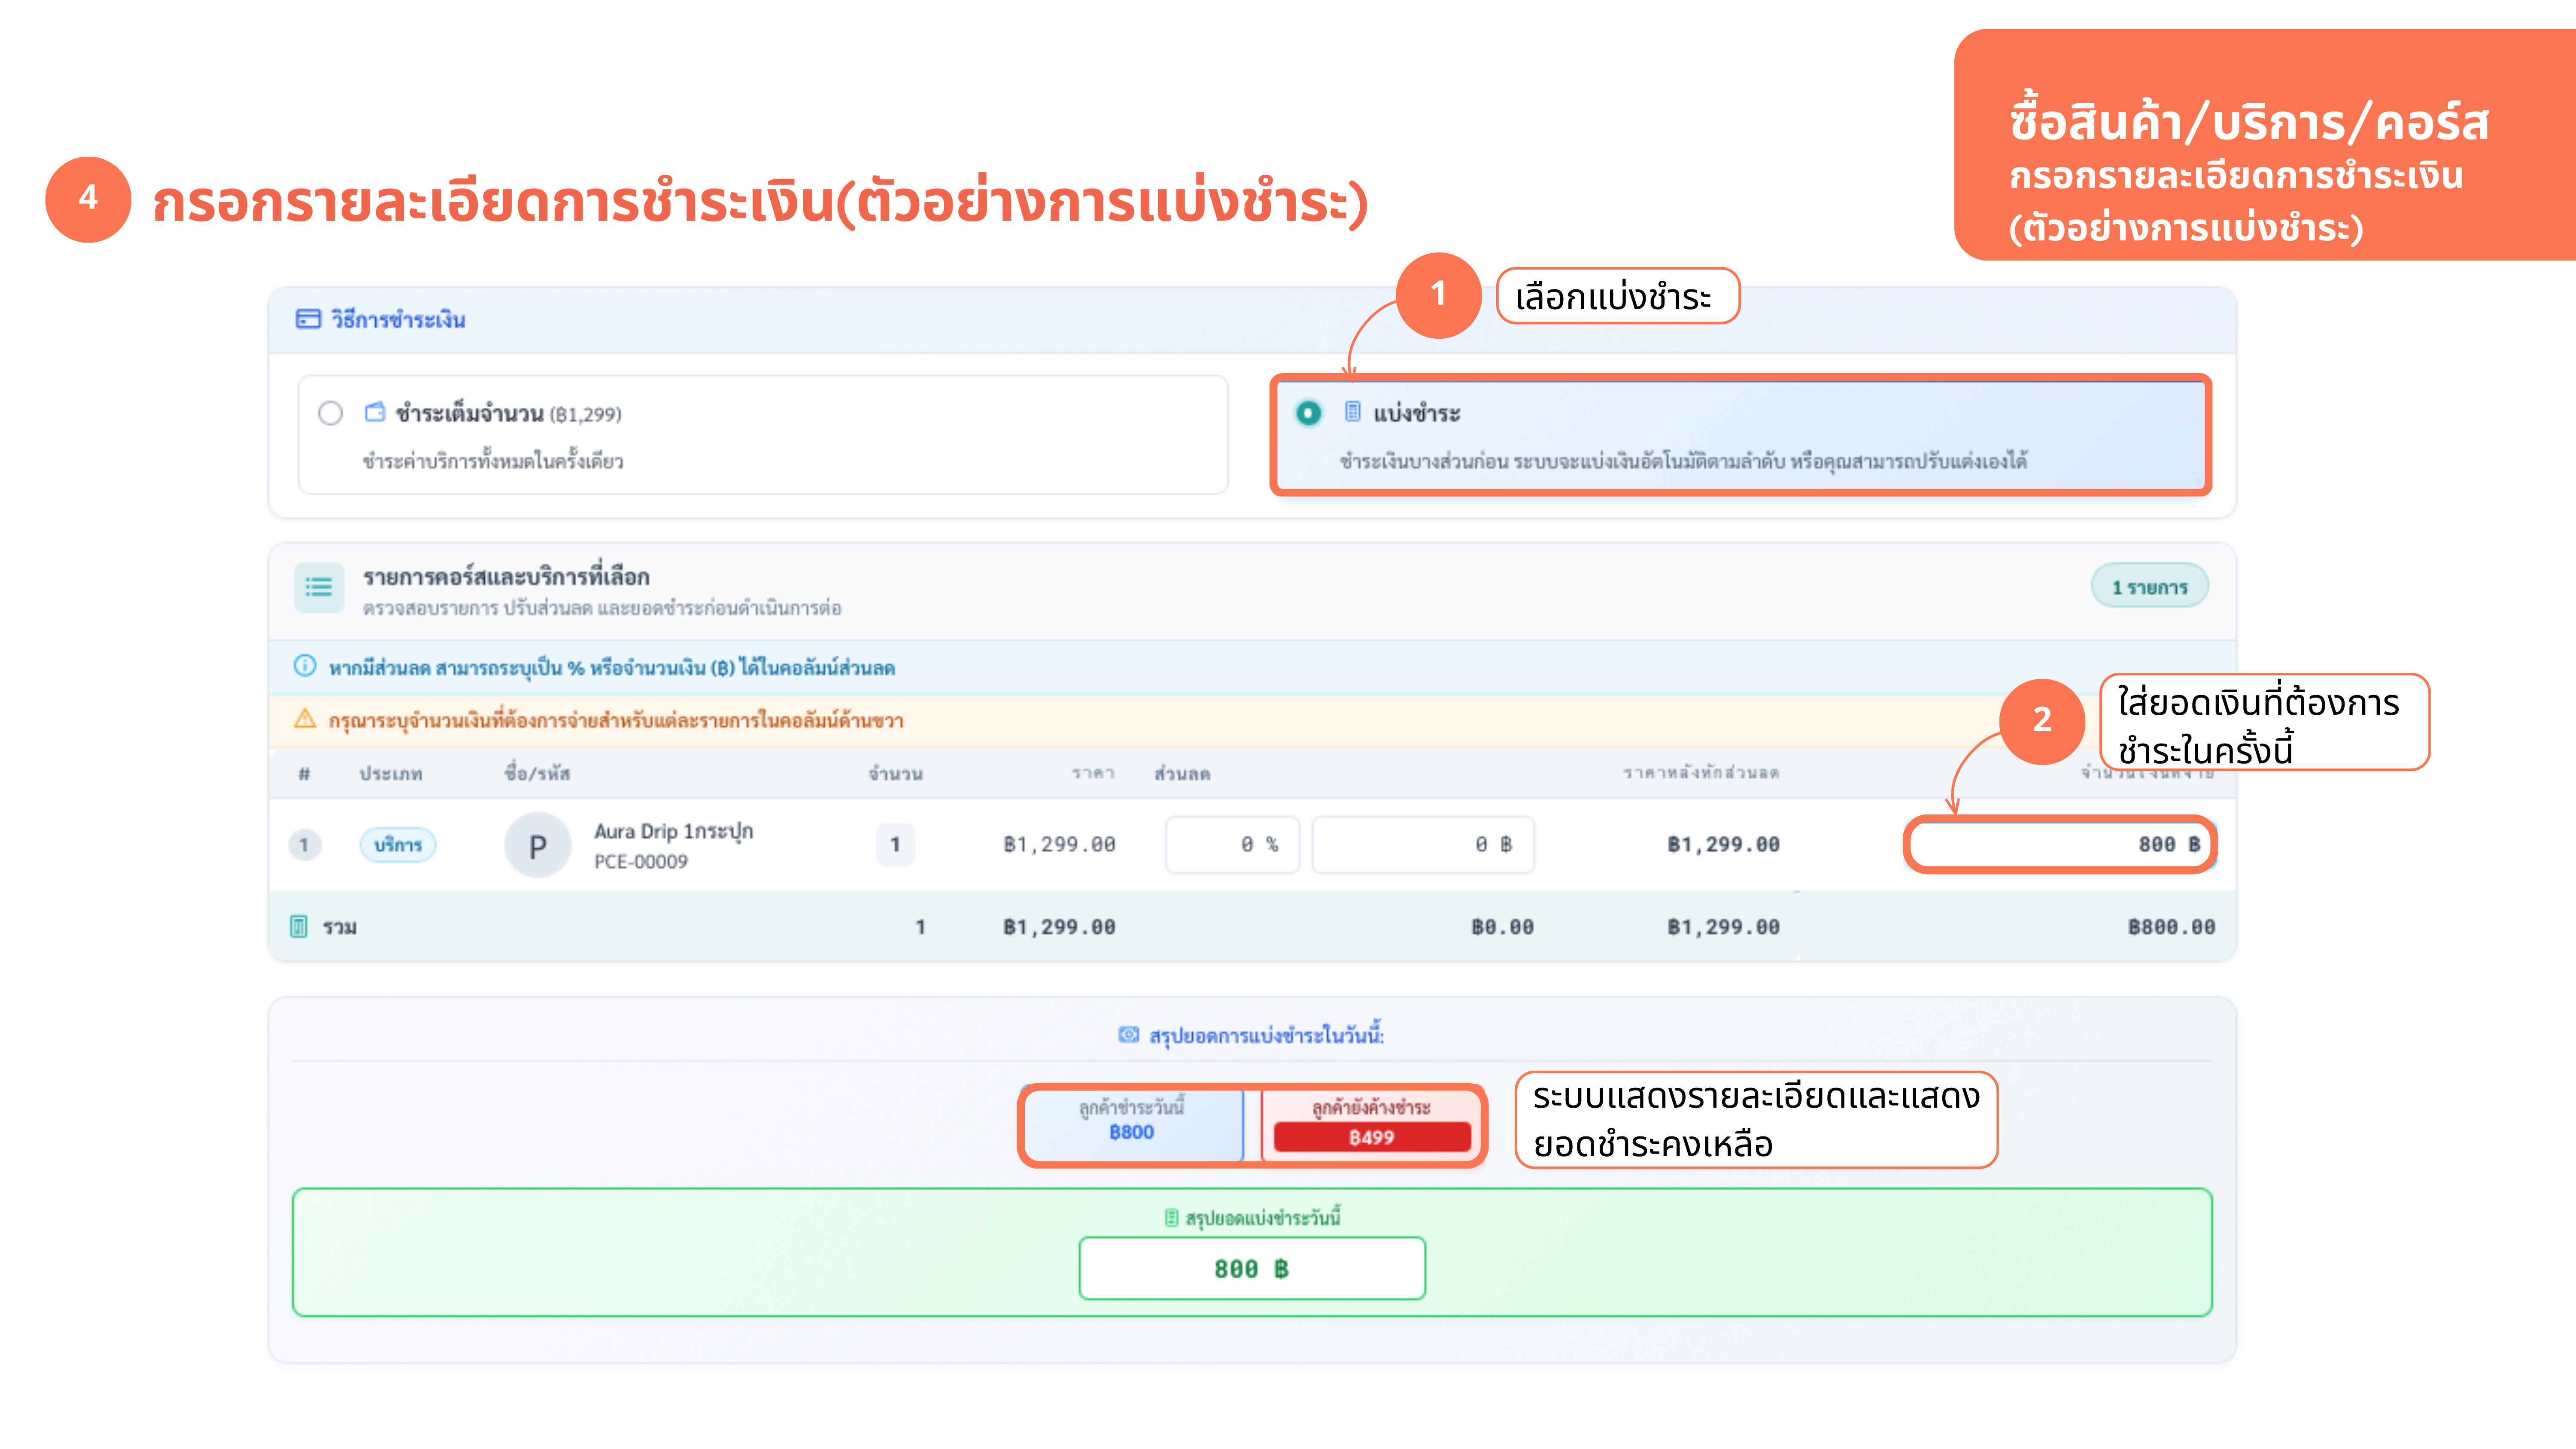Screen dimensions: 2576x1449
Task: Click the baht discount field showing 0 ฿
Action: point(1423,845)
